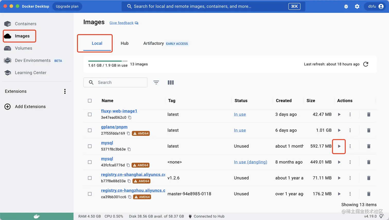The image size is (389, 220).
Task: Open the registry.cn-shanghai.aliyuncs image link
Action: click(133, 175)
